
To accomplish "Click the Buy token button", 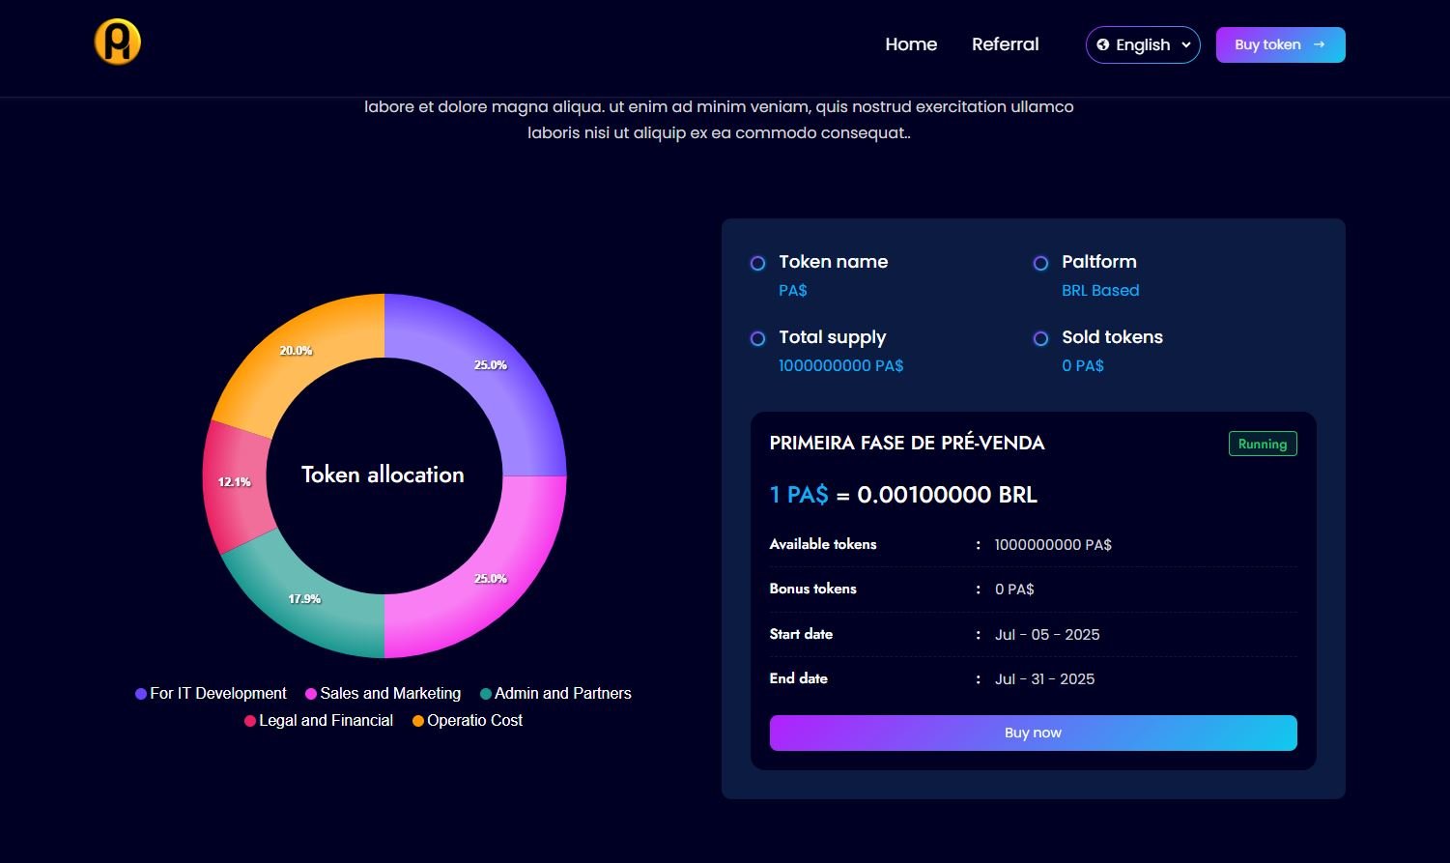I will coord(1280,44).
